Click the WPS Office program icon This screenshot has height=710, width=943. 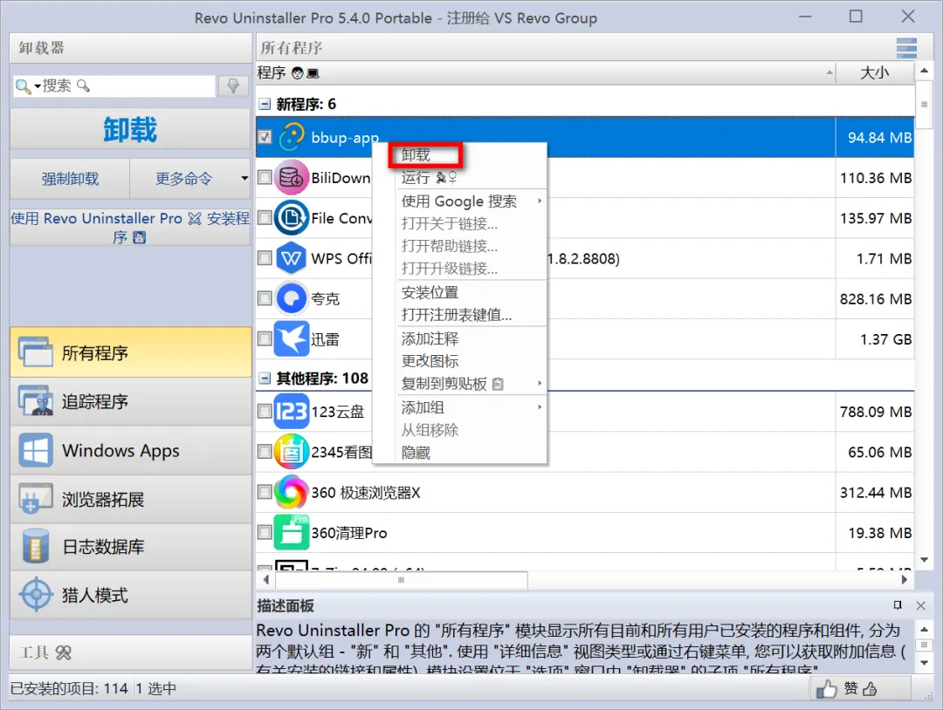coord(292,258)
